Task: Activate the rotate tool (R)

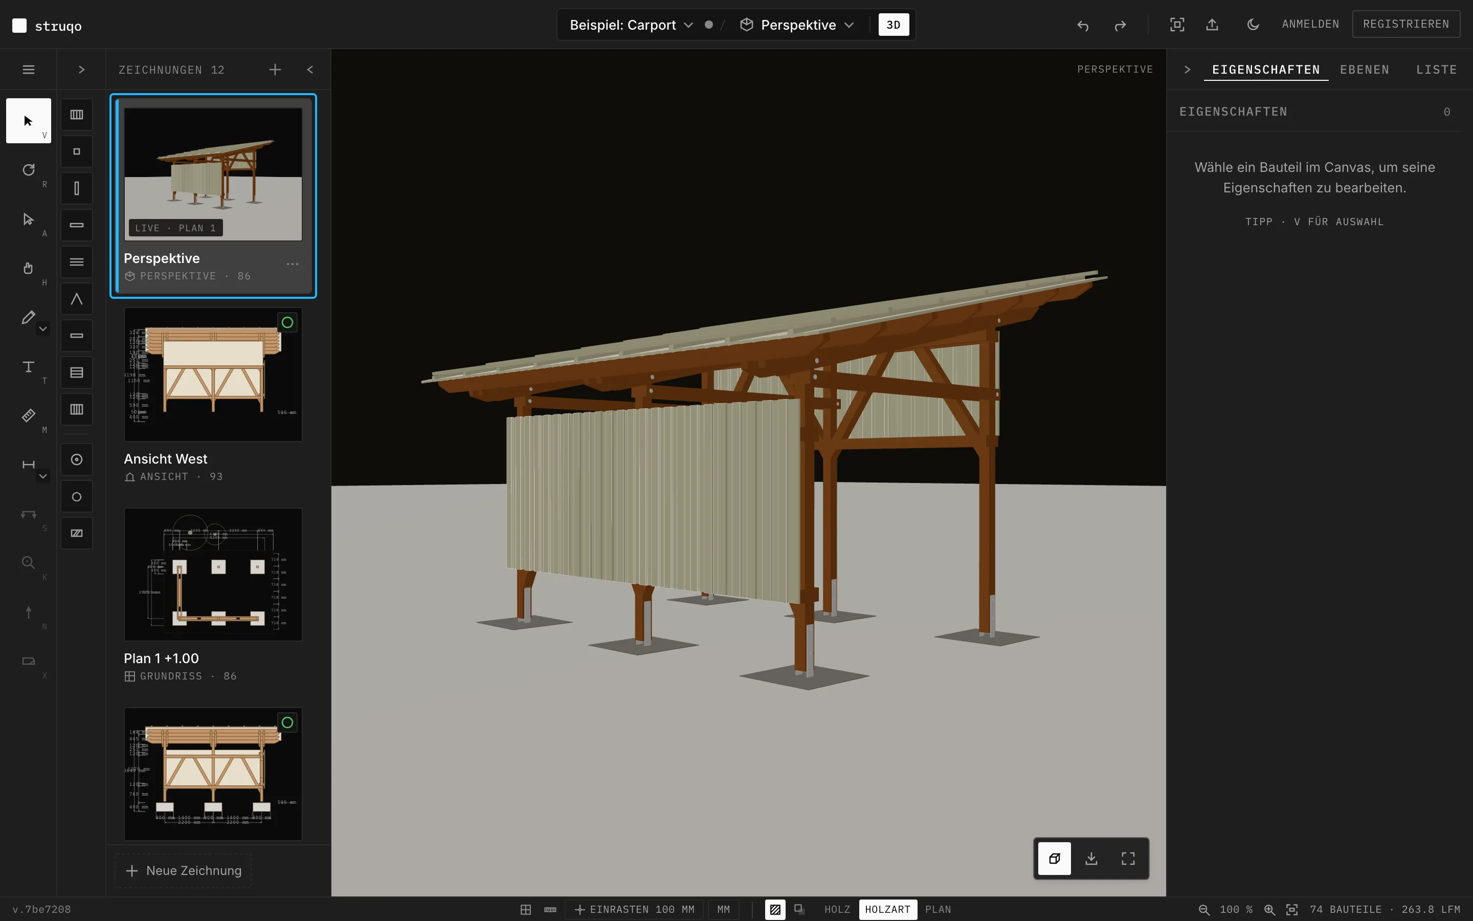Action: tap(29, 170)
